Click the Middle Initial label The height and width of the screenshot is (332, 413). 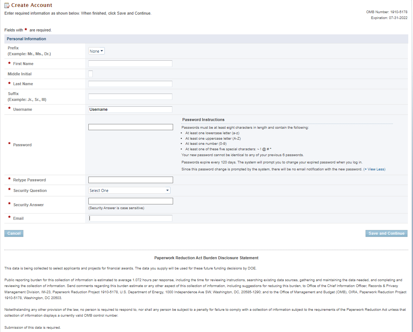pyautogui.click(x=19, y=74)
